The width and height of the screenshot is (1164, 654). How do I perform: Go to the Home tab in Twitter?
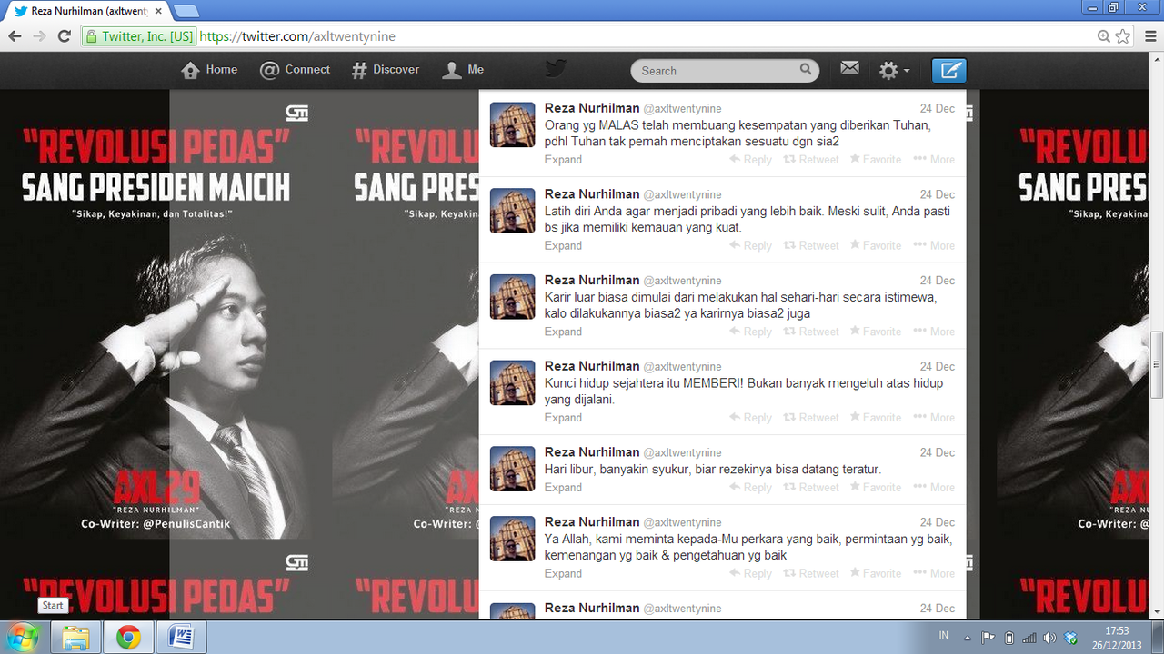[209, 70]
